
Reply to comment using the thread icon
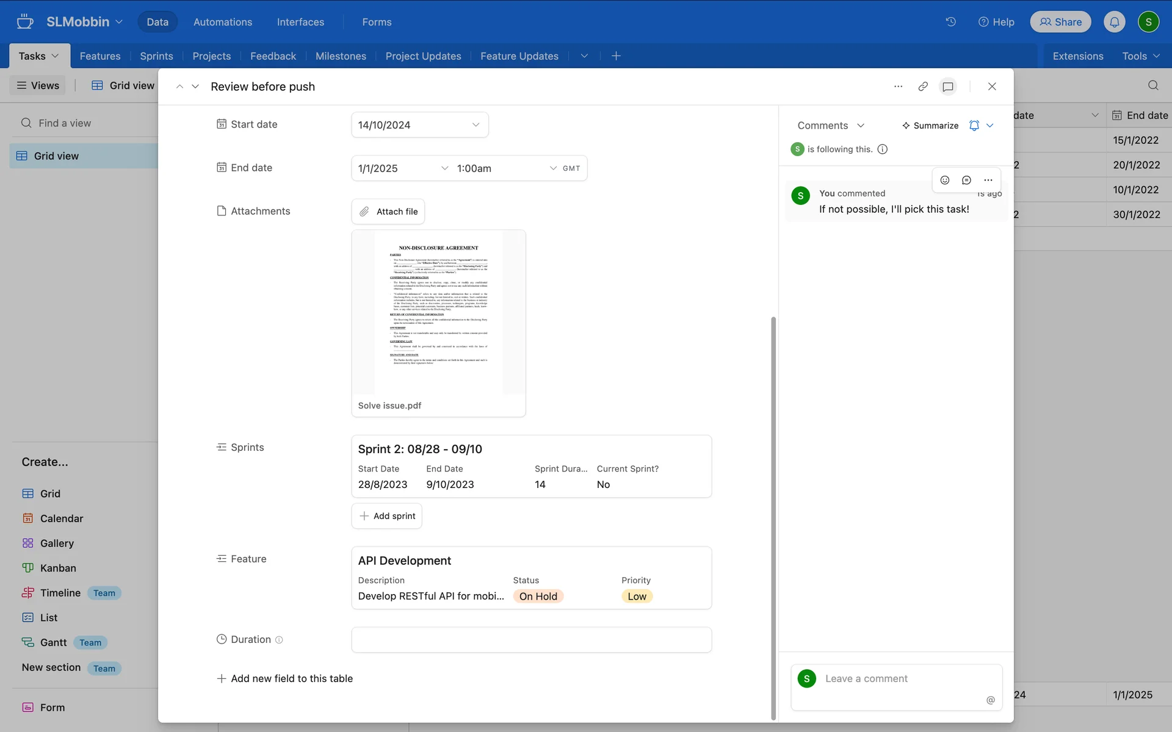tap(966, 180)
